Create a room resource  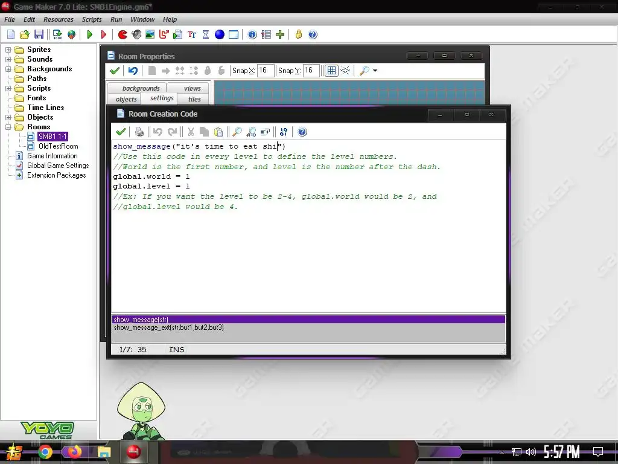(x=234, y=34)
